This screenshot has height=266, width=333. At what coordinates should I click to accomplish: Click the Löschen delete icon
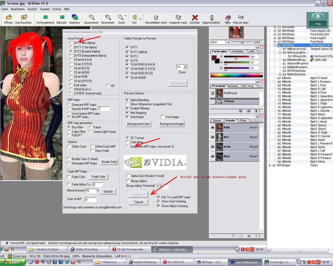click(x=195, y=18)
